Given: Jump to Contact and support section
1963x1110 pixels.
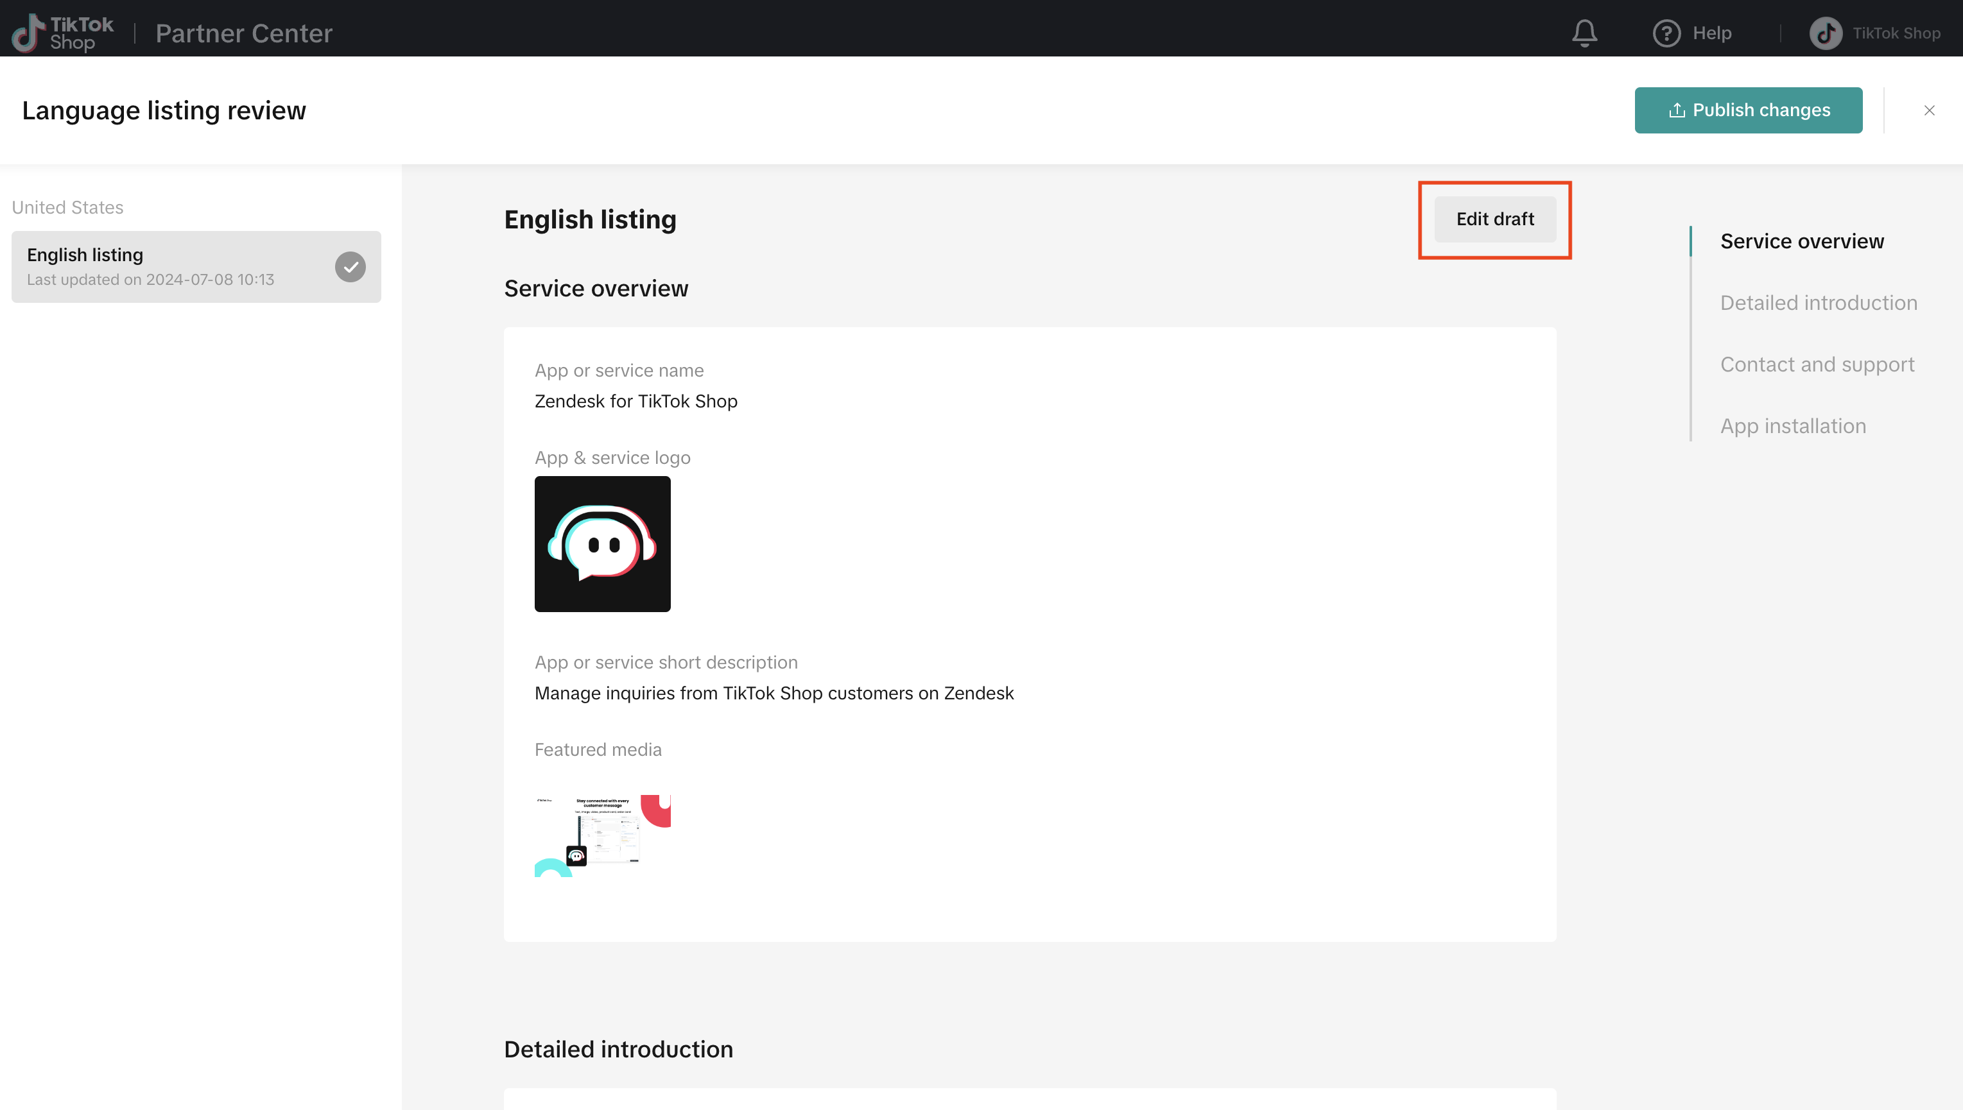Looking at the screenshot, I should coord(1817,364).
